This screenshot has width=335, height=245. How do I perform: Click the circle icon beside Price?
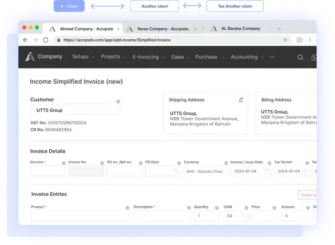point(274,208)
